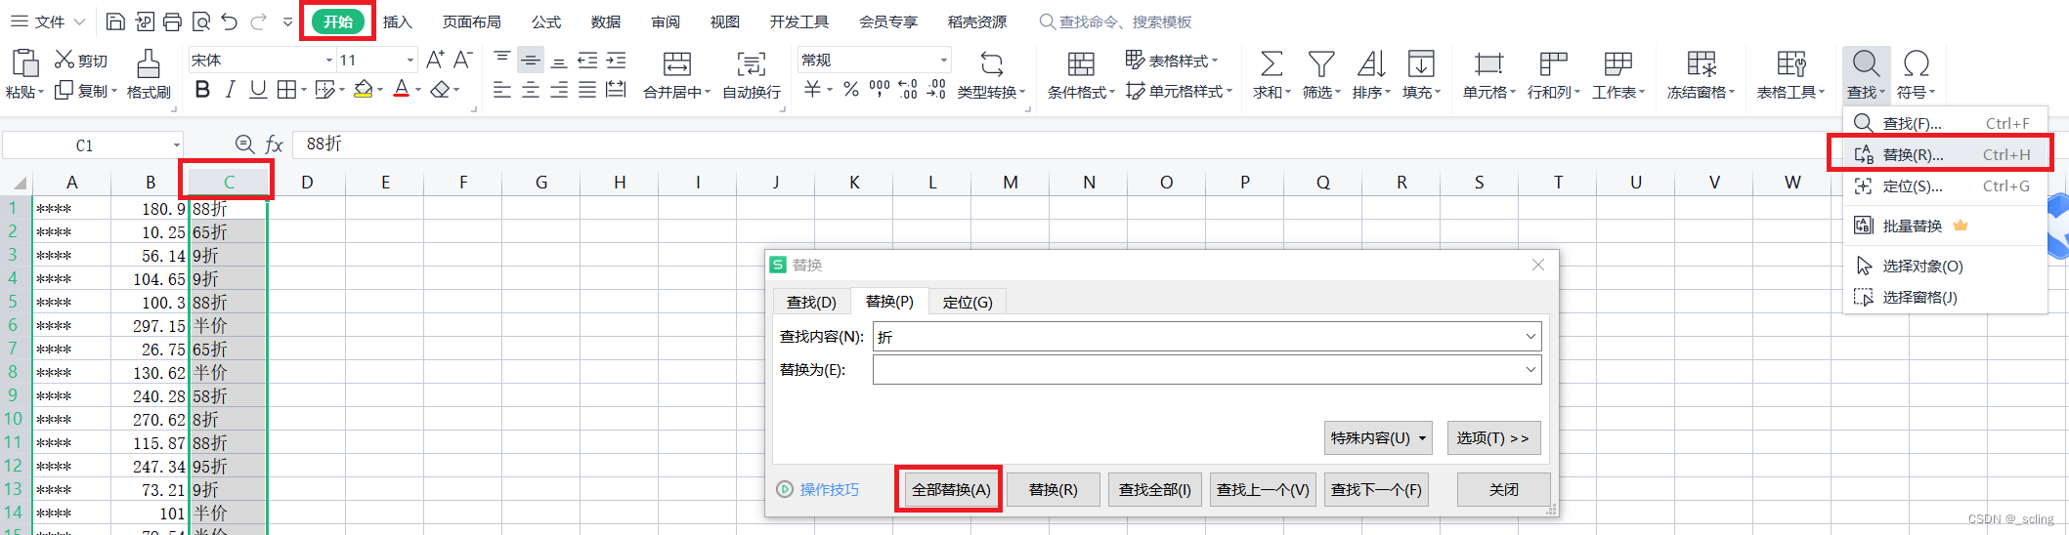Toggle Underline formatting
The width and height of the screenshot is (2069, 535).
[x=258, y=90]
